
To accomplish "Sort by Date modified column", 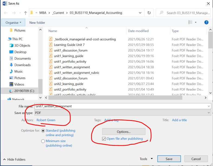I will (x=138, y=31).
